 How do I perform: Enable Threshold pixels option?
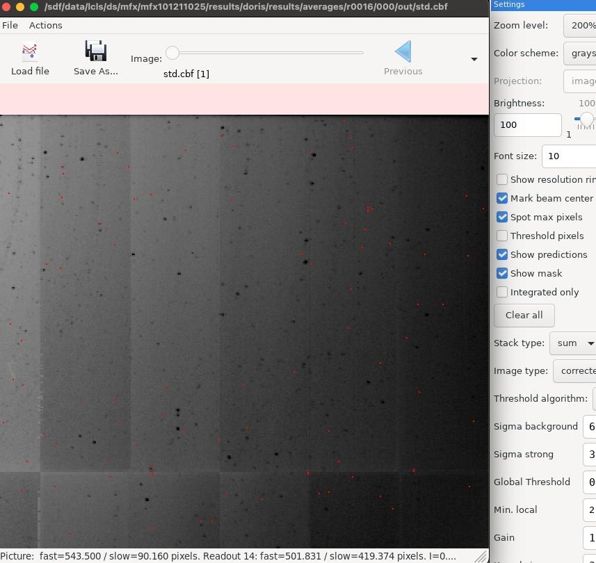501,236
